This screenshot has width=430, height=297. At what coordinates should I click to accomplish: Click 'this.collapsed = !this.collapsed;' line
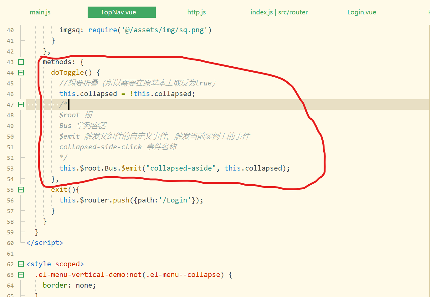pyautogui.click(x=127, y=94)
